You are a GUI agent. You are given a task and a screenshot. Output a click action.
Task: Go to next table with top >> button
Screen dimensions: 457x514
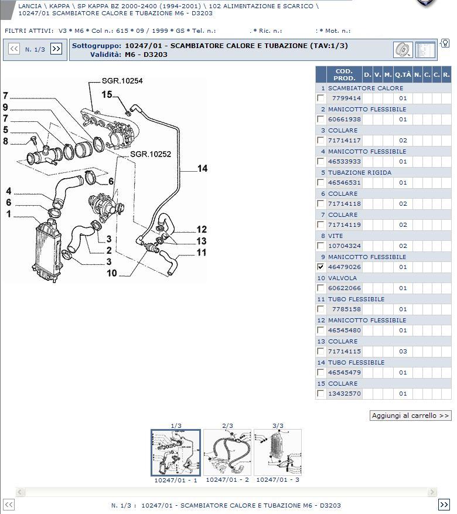coord(56,49)
